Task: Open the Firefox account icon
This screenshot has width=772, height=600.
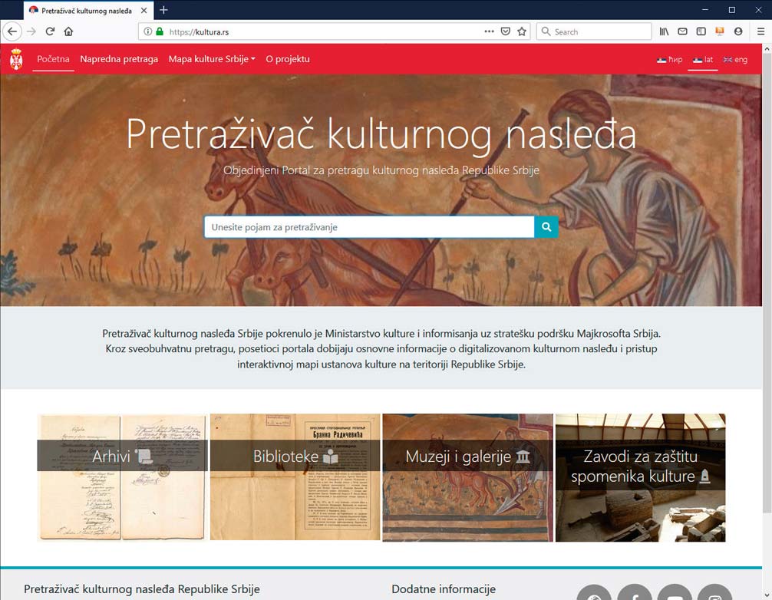Action: (x=738, y=31)
